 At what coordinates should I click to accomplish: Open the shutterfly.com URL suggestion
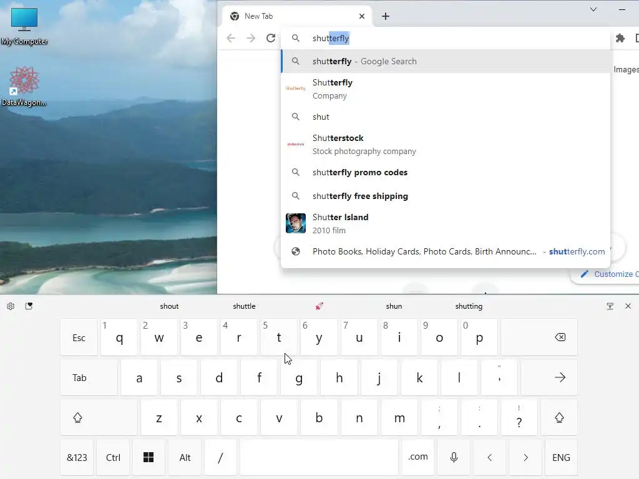446,252
